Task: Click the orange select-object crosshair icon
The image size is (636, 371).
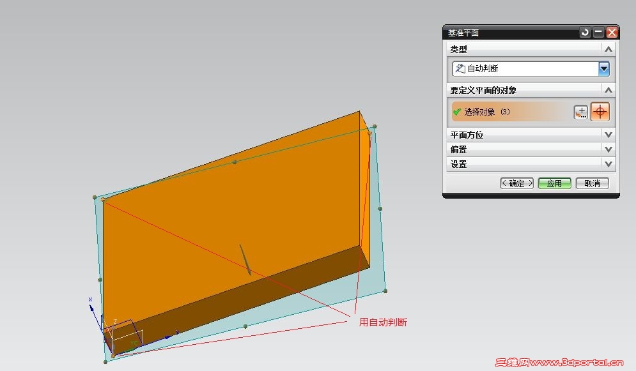Action: click(600, 112)
